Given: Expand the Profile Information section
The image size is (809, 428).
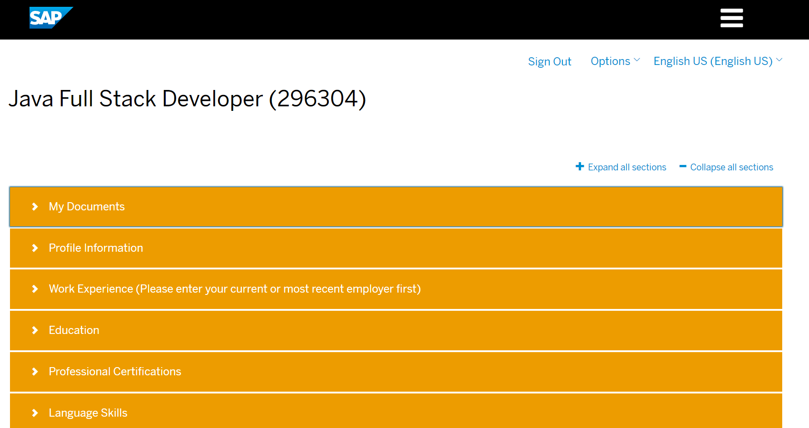Looking at the screenshot, I should [x=396, y=248].
